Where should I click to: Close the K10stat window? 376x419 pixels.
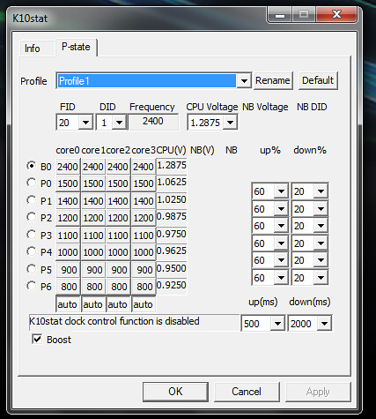click(336, 14)
